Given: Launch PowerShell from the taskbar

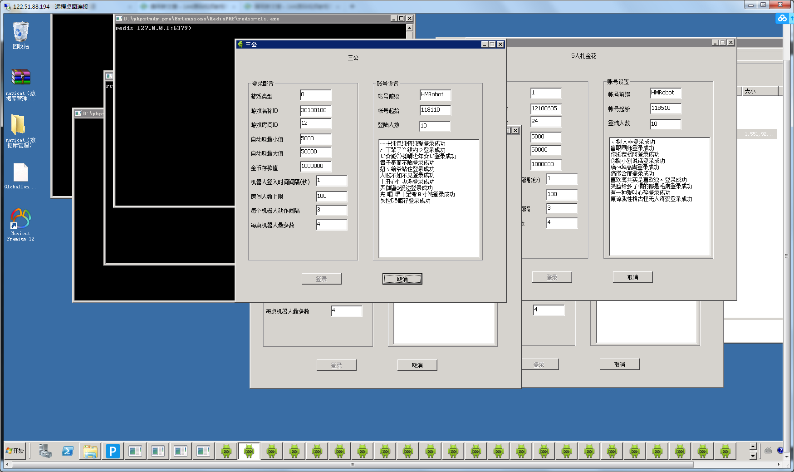Looking at the screenshot, I should 68,451.
